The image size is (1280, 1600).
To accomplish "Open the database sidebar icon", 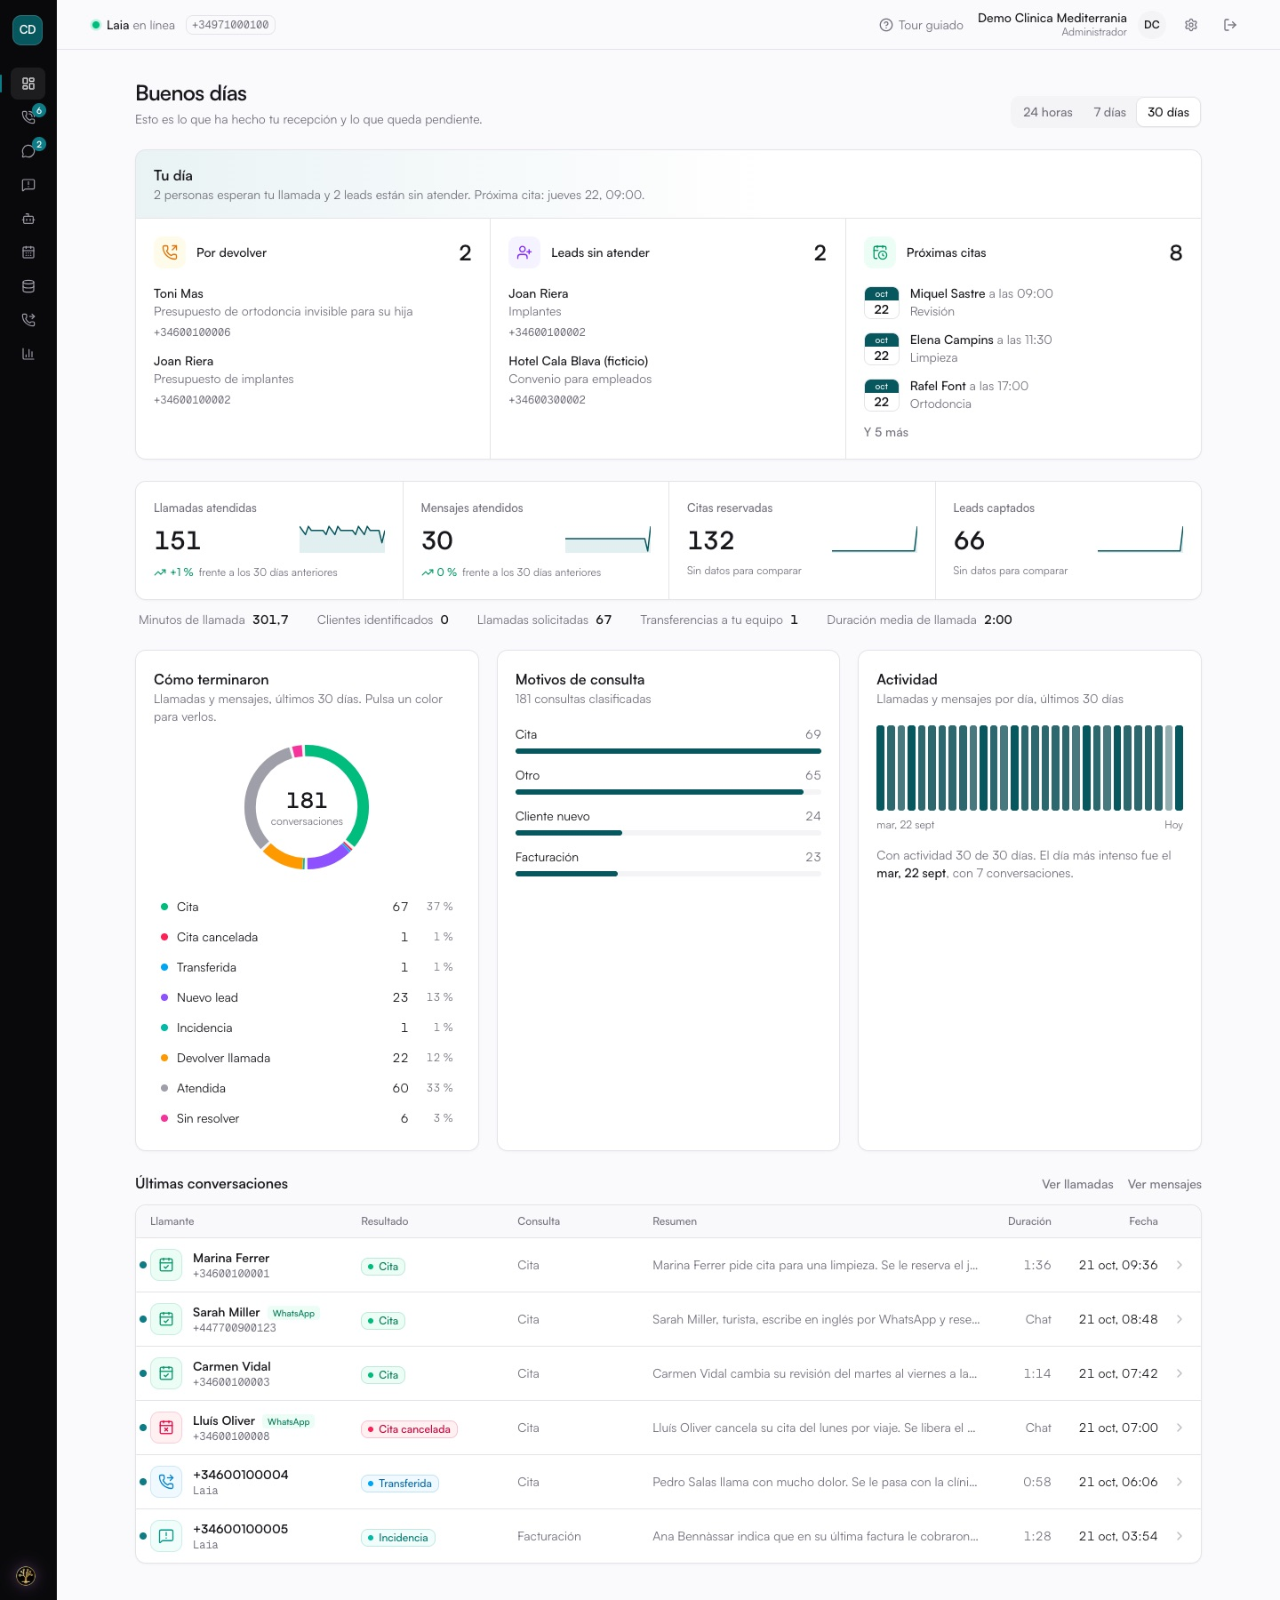I will tap(28, 286).
